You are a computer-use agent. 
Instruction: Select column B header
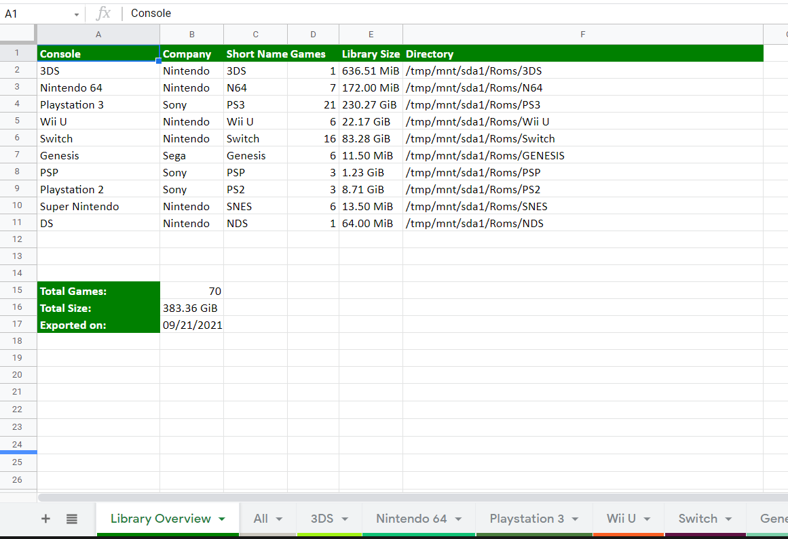pyautogui.click(x=192, y=35)
